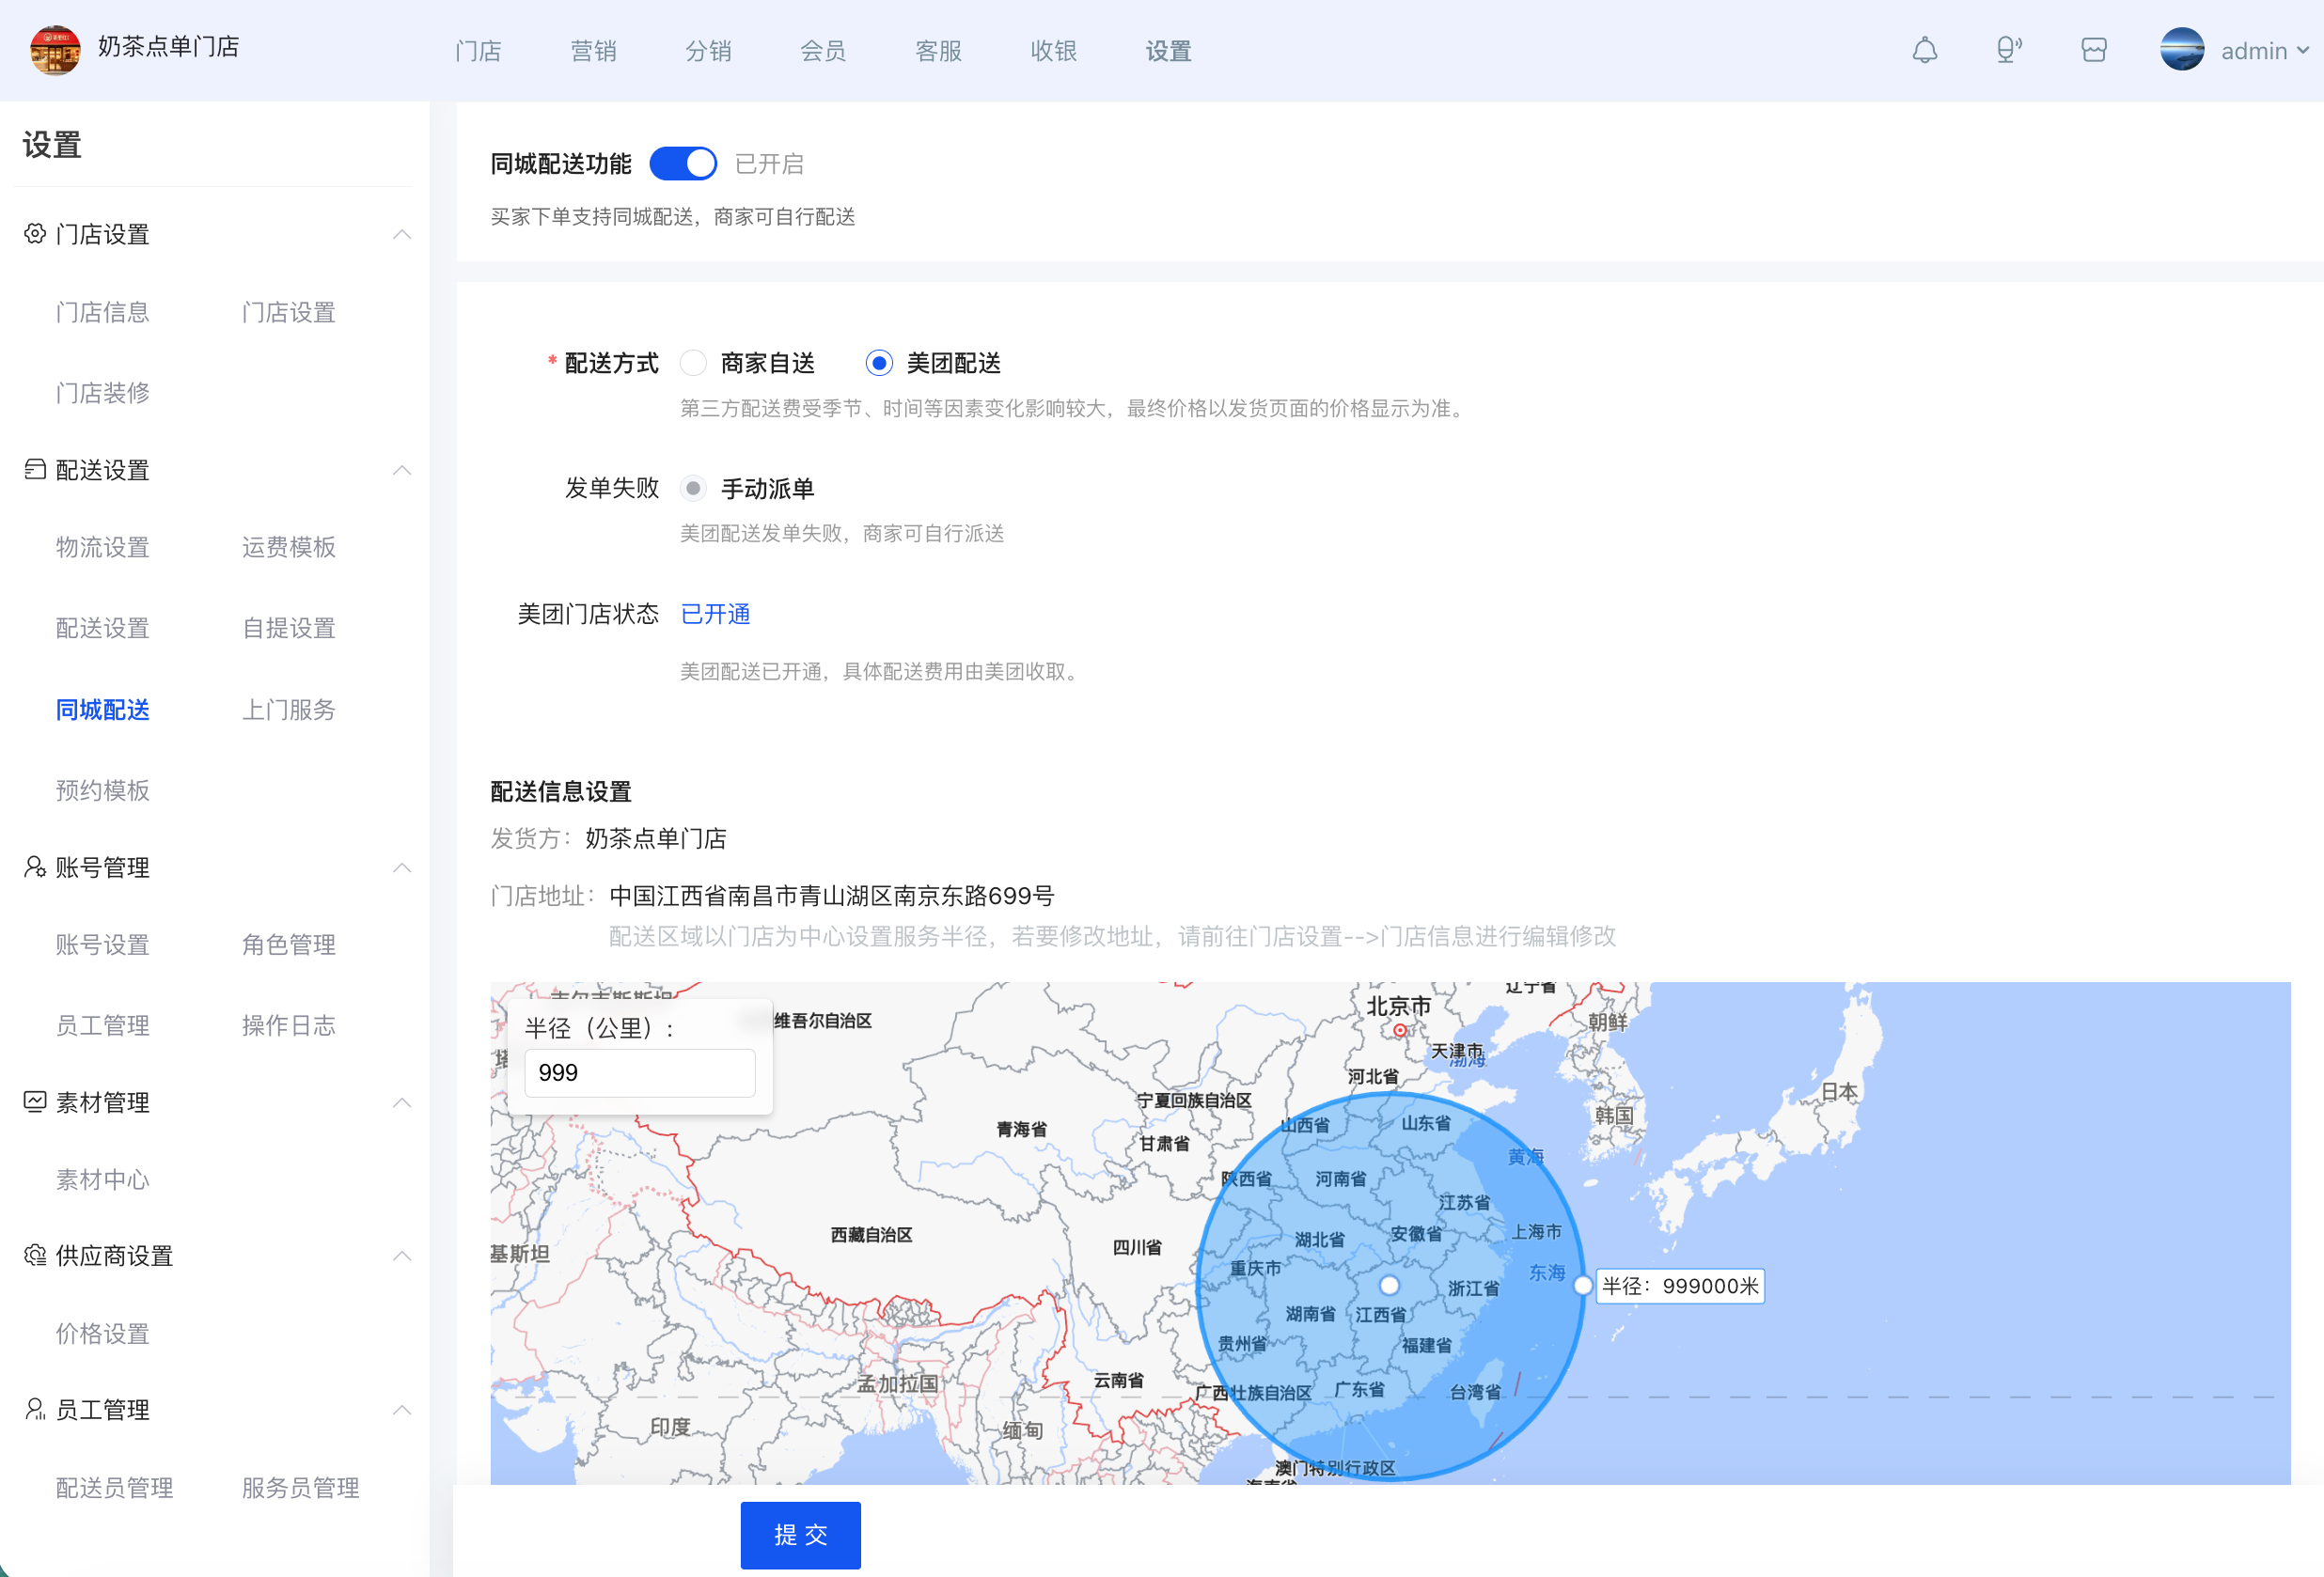Open 预约模板 in the sidebar
Screen dimensions: 2324x1577
tap(102, 790)
